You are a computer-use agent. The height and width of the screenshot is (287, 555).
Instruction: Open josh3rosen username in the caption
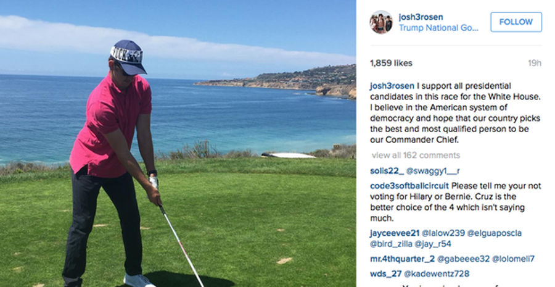392,86
